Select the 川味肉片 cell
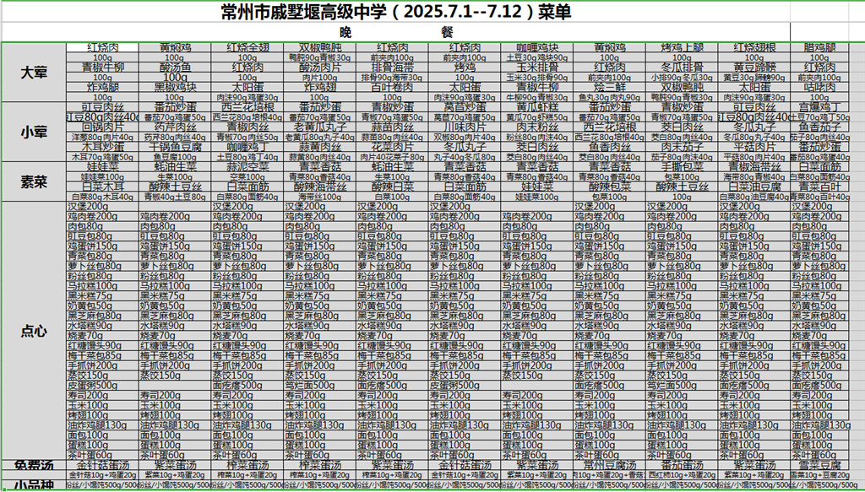 click(465, 127)
